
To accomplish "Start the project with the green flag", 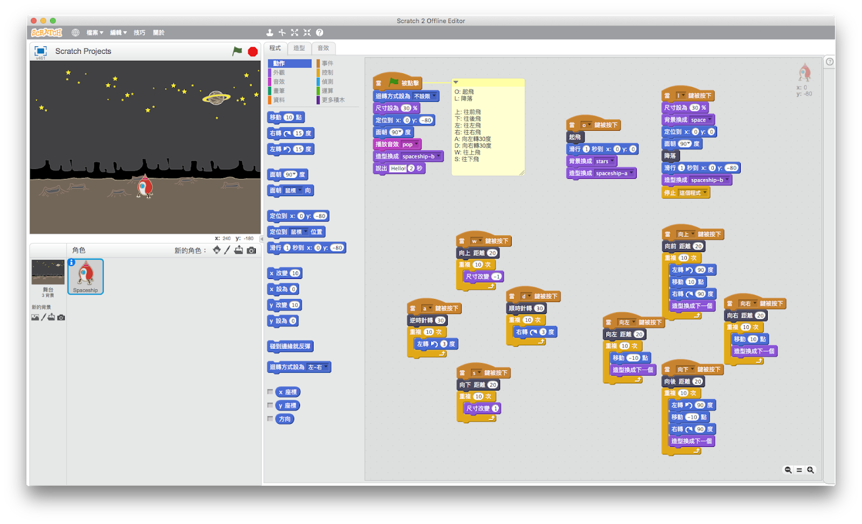I will 236,51.
